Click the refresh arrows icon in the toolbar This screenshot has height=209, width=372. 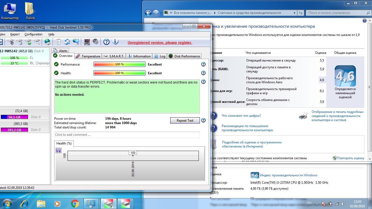(x=67, y=42)
